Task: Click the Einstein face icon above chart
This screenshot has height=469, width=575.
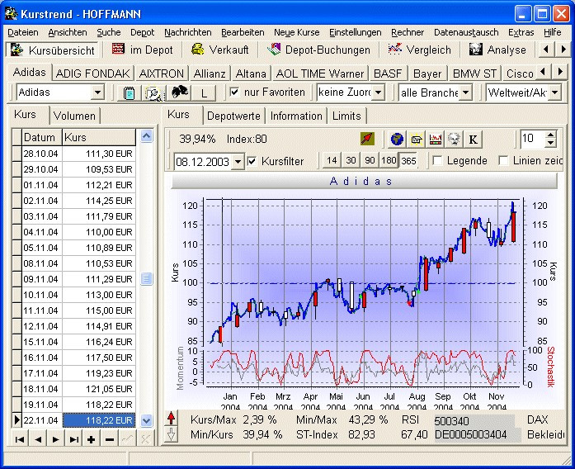Action: pos(454,139)
